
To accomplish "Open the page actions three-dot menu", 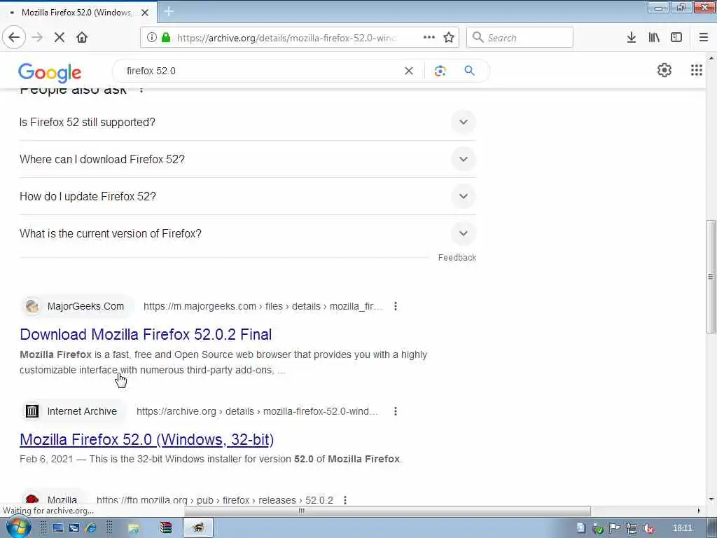I will (x=429, y=38).
